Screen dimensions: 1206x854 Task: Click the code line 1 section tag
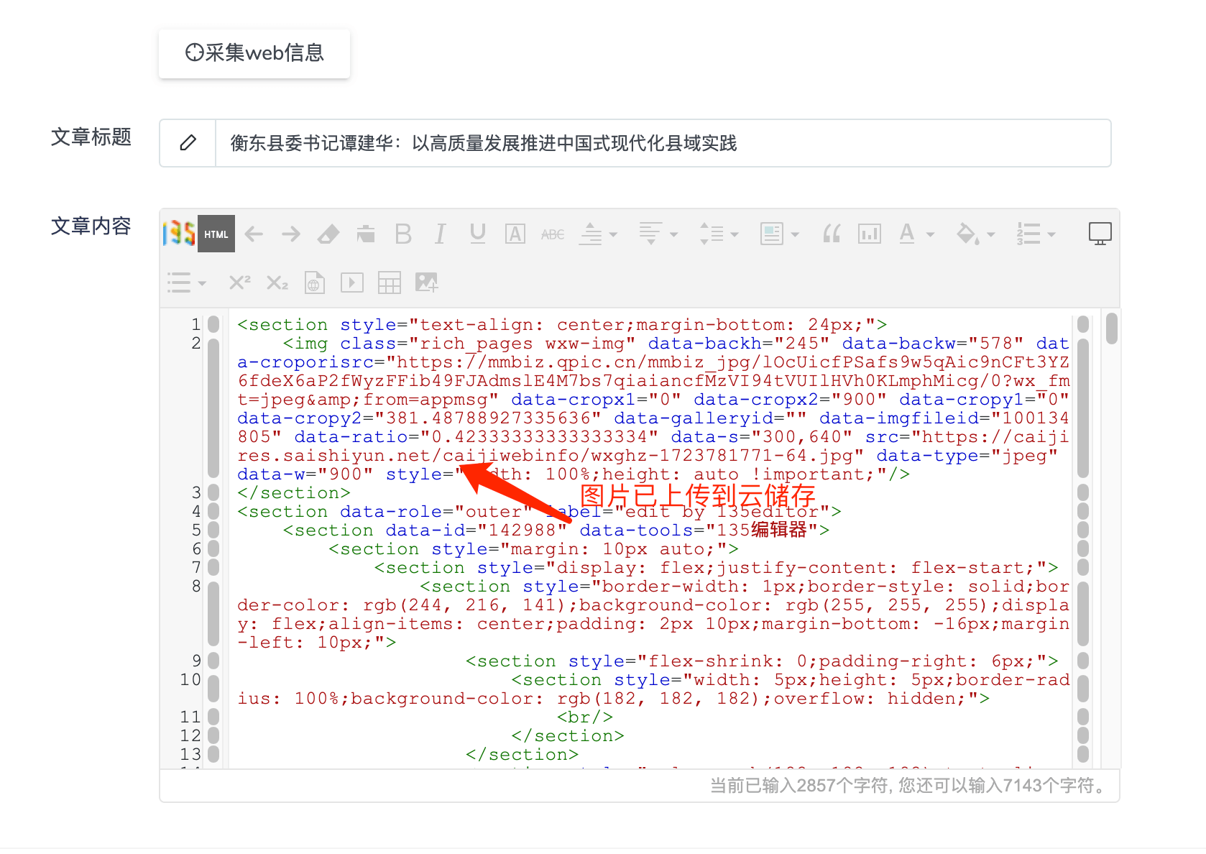(x=562, y=325)
